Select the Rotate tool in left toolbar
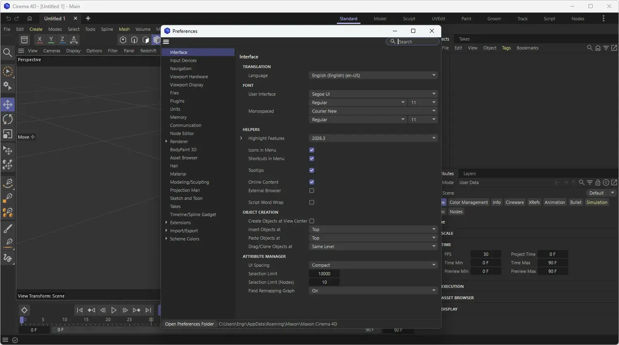The image size is (619, 345). point(8,119)
